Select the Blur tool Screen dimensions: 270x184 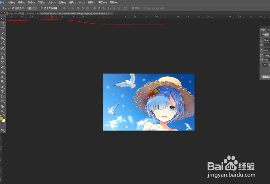(2, 77)
